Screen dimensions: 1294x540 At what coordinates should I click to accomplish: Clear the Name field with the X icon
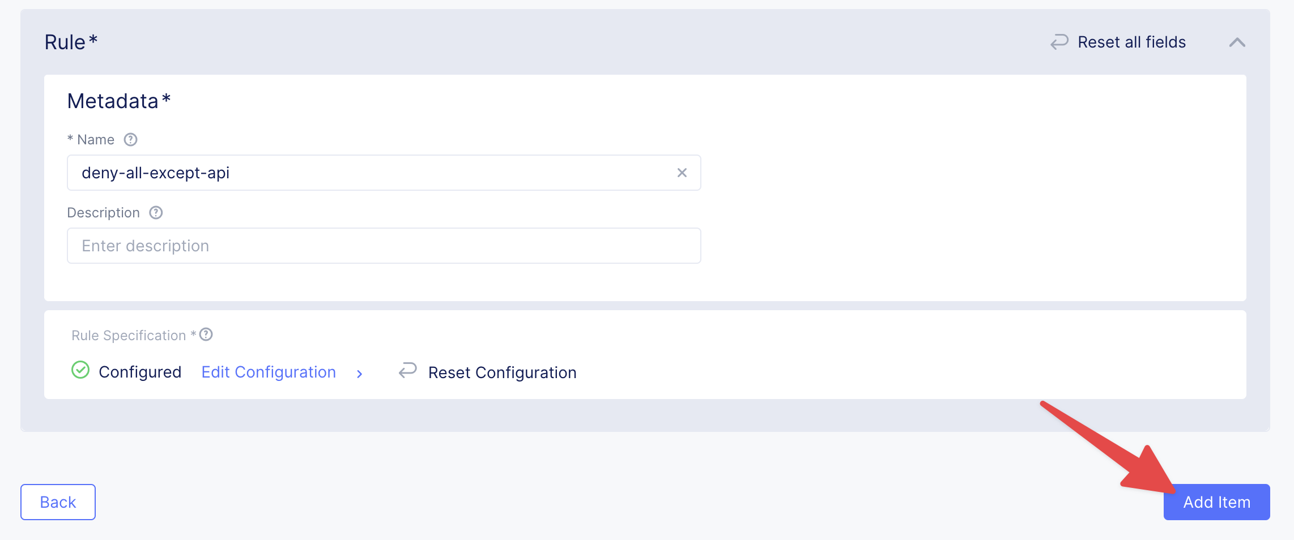(682, 173)
